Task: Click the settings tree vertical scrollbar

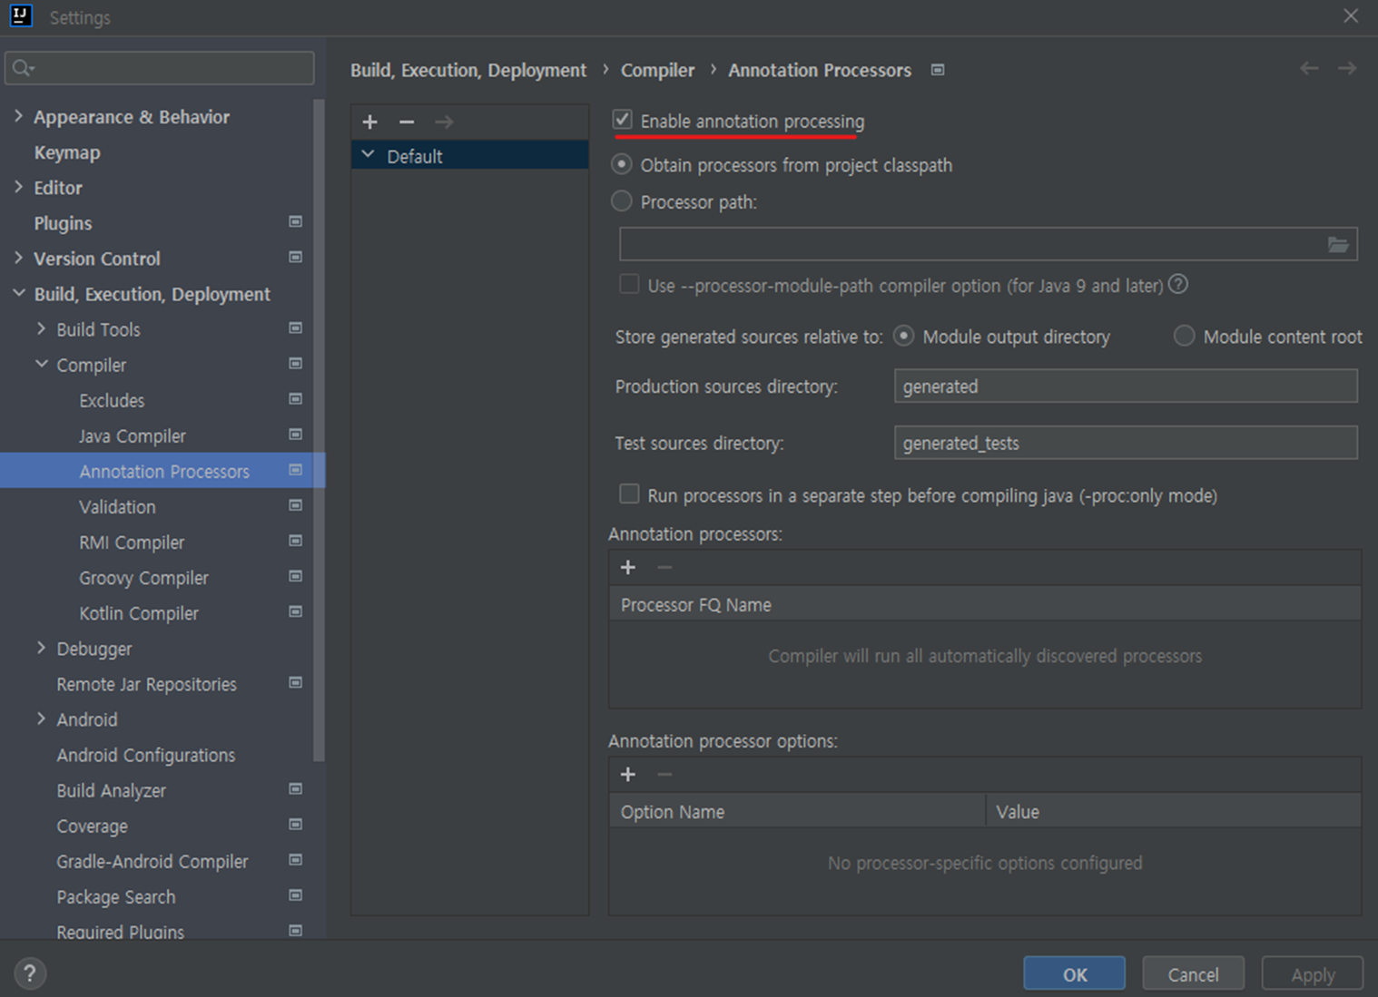Action: (x=319, y=431)
